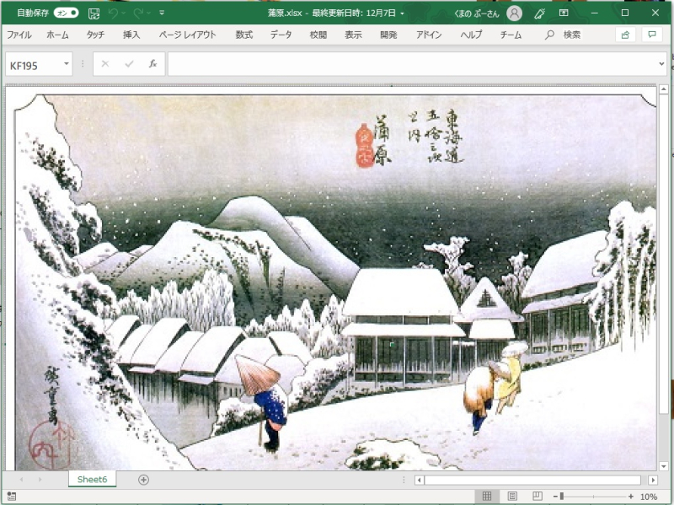Switch to Page Layout view icon

512,496
